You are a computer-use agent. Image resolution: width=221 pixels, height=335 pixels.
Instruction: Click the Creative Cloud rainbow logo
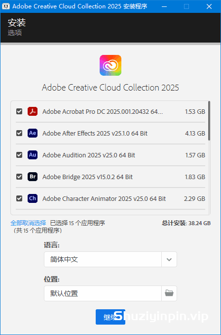110,65
